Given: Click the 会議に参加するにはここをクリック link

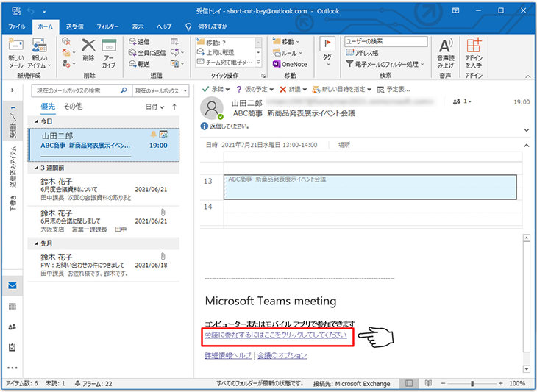Looking at the screenshot, I should [276, 335].
